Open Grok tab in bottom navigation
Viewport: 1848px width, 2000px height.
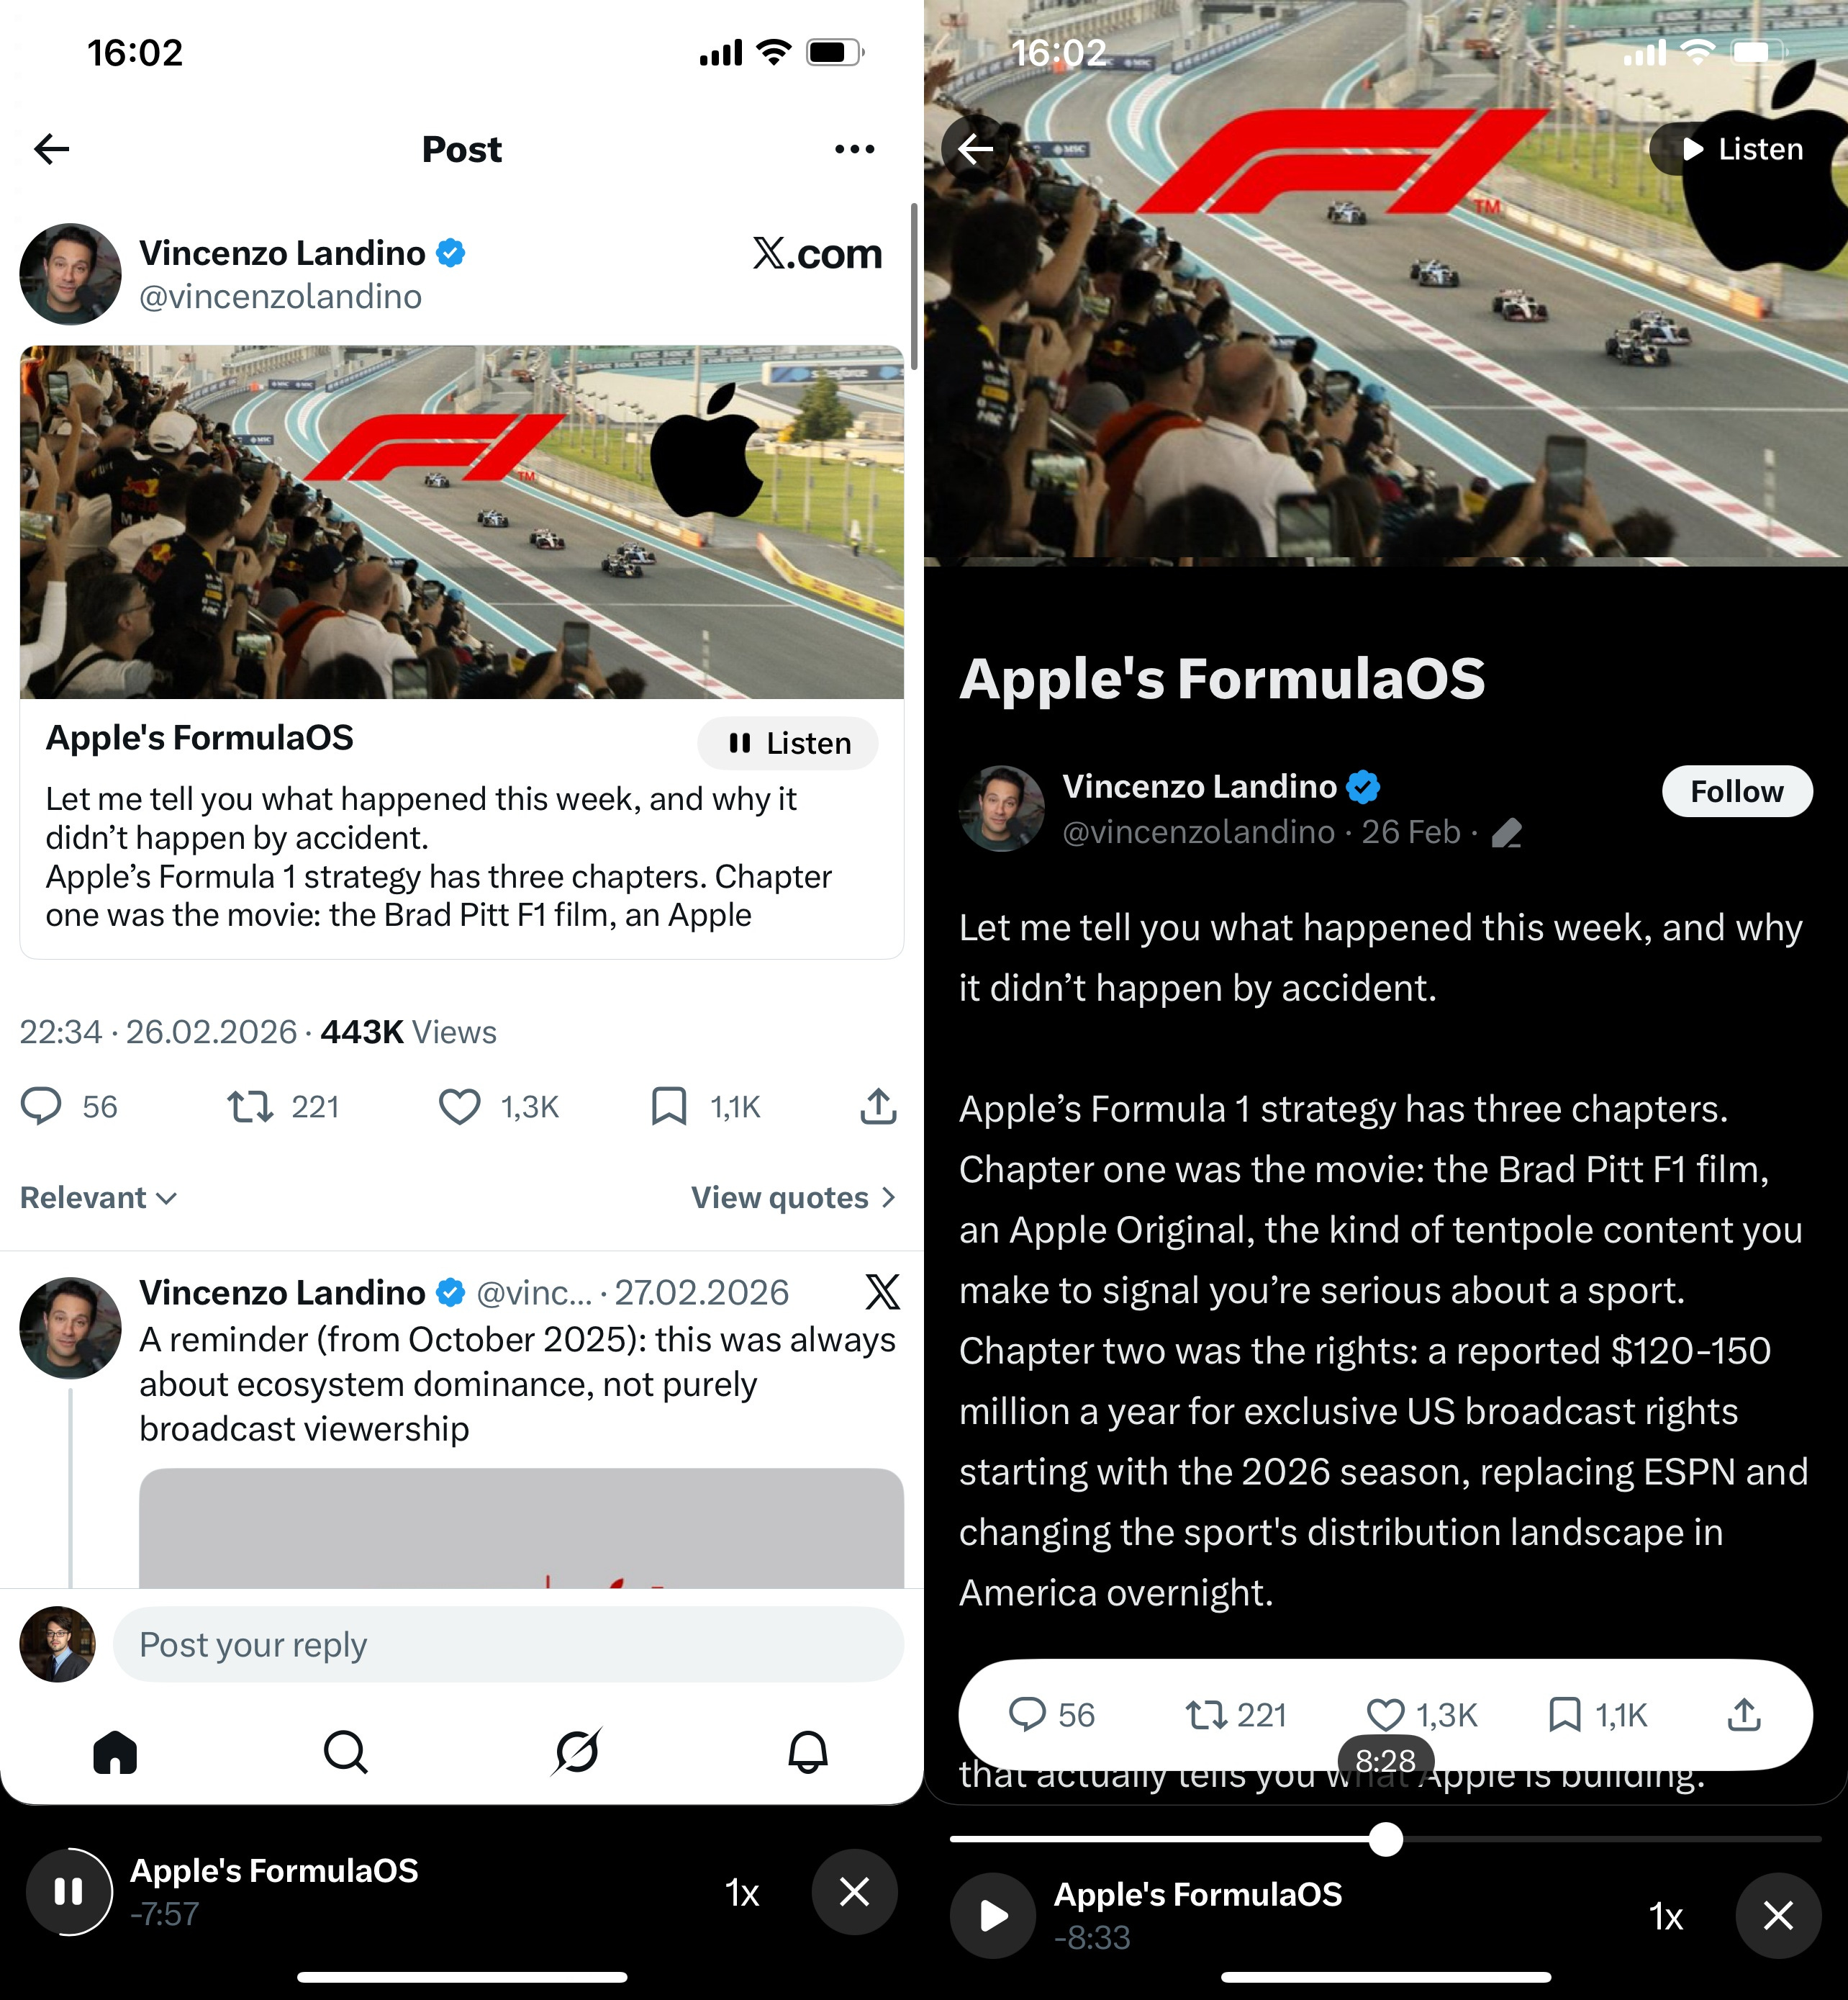[577, 1752]
